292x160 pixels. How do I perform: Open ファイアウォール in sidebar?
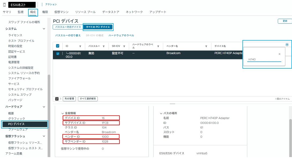19,78
